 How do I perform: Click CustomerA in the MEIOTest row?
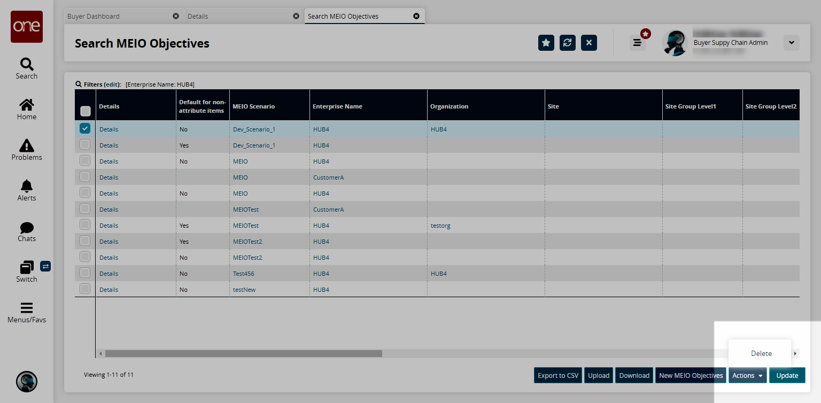coord(328,210)
